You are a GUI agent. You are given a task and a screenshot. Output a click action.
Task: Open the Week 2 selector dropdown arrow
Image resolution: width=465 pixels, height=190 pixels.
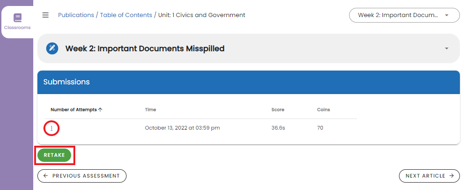pos(447,15)
